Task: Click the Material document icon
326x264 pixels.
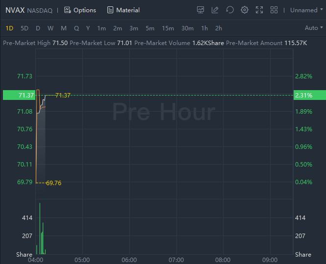Action: click(110, 10)
